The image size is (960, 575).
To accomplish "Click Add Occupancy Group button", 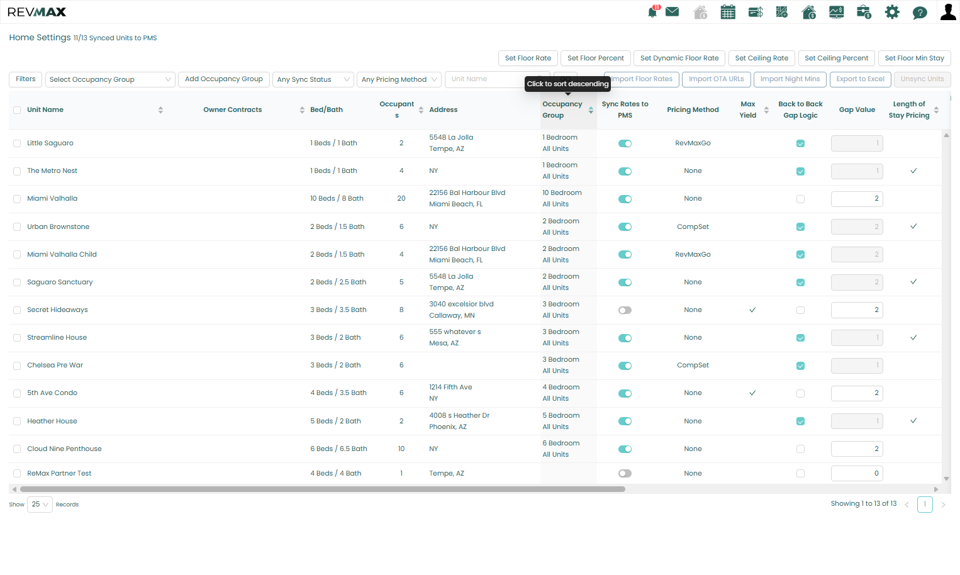I will (224, 79).
